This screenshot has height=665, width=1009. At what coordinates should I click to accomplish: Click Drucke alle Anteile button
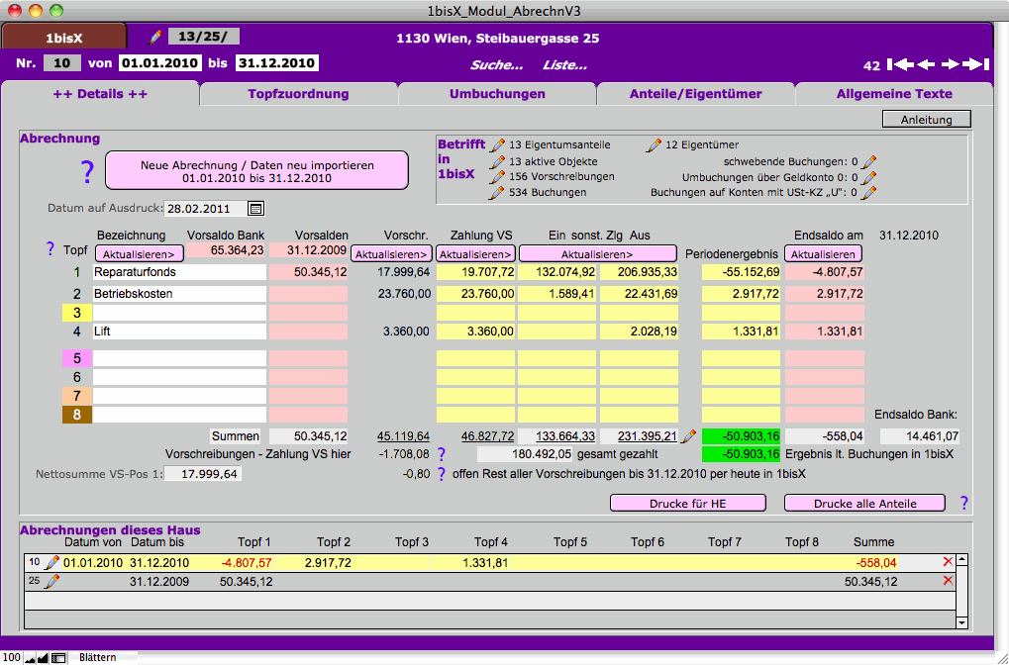click(x=864, y=503)
